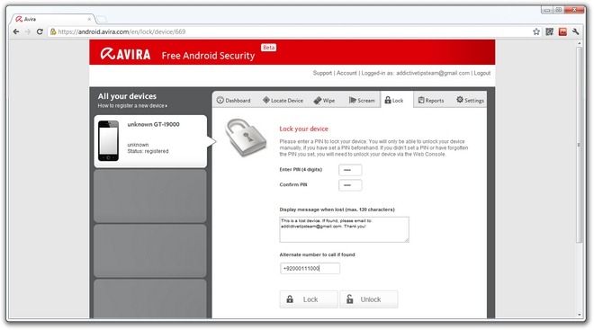Image resolution: width=594 pixels, height=330 pixels.
Task: Click the page vertical scrollbar
Action: click(579, 144)
